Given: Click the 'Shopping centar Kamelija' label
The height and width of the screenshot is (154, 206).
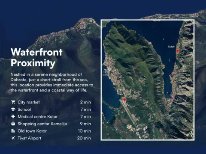Looking at the screenshot, I should tap(42, 124).
